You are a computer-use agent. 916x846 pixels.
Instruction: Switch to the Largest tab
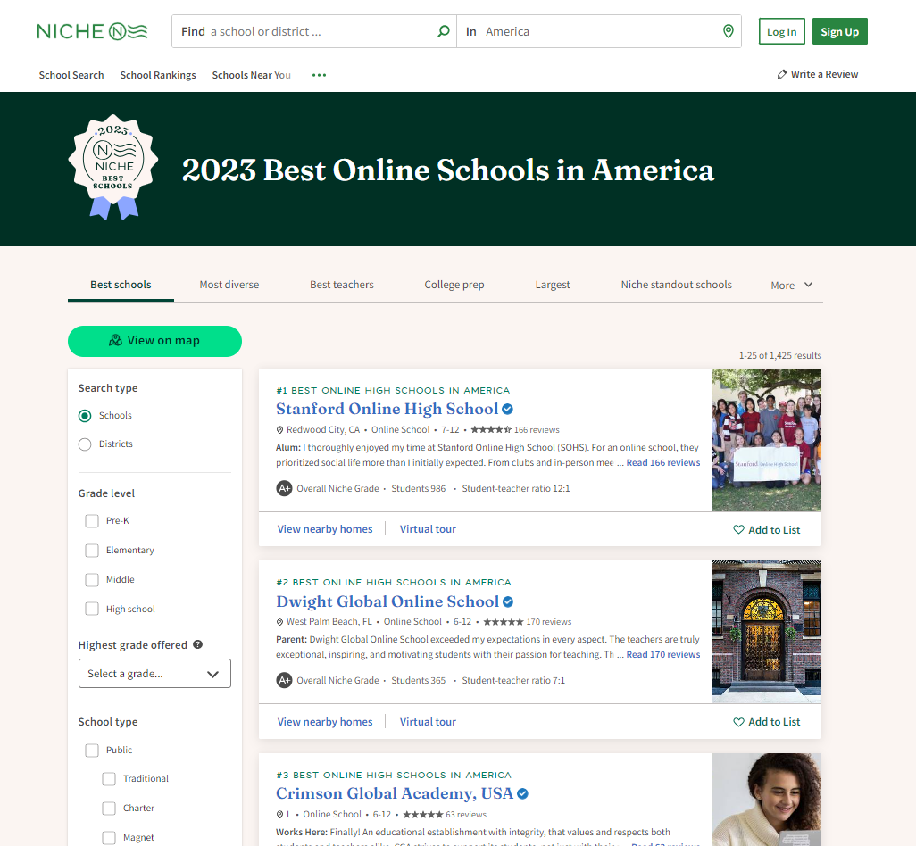pos(553,285)
